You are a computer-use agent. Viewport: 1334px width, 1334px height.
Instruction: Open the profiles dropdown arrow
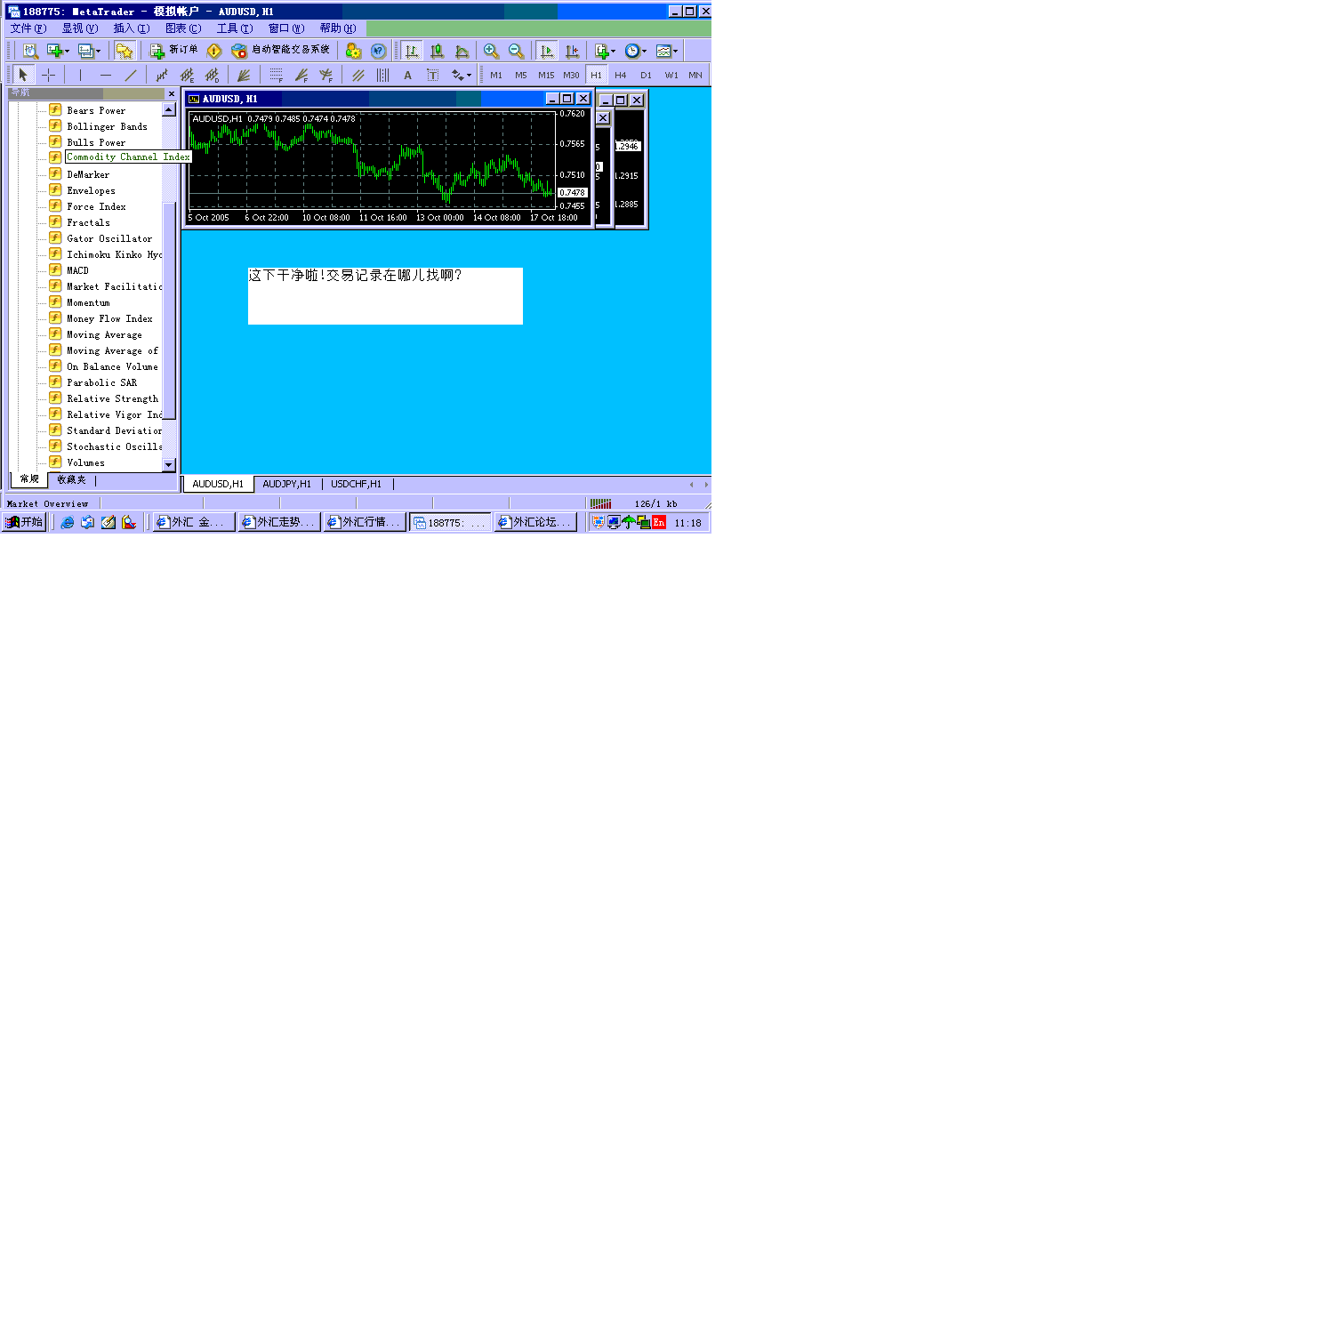[98, 52]
